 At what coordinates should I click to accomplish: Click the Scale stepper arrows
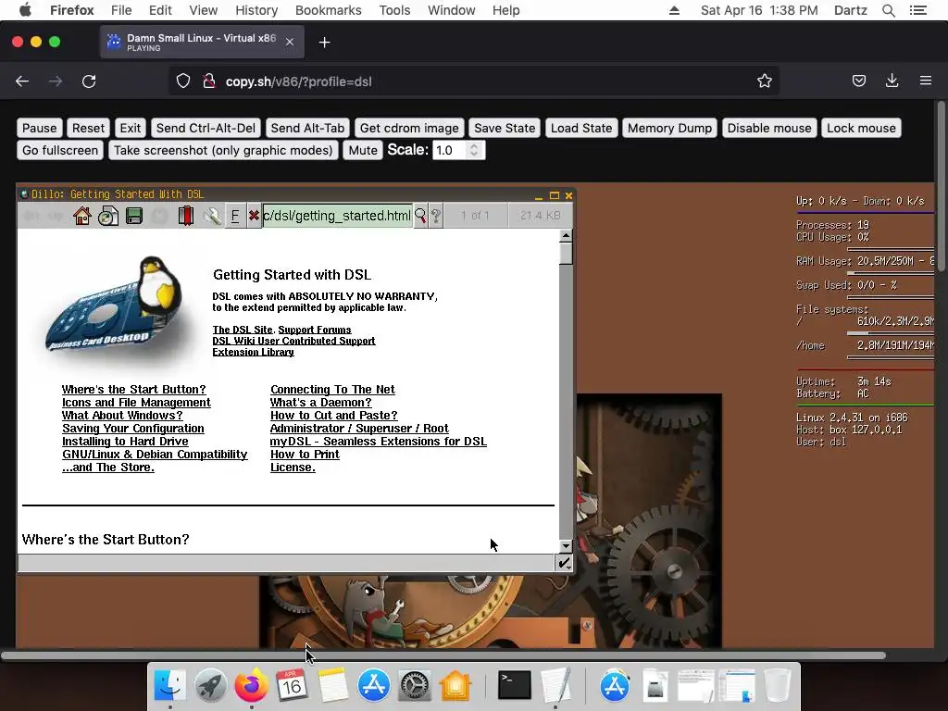pos(474,150)
